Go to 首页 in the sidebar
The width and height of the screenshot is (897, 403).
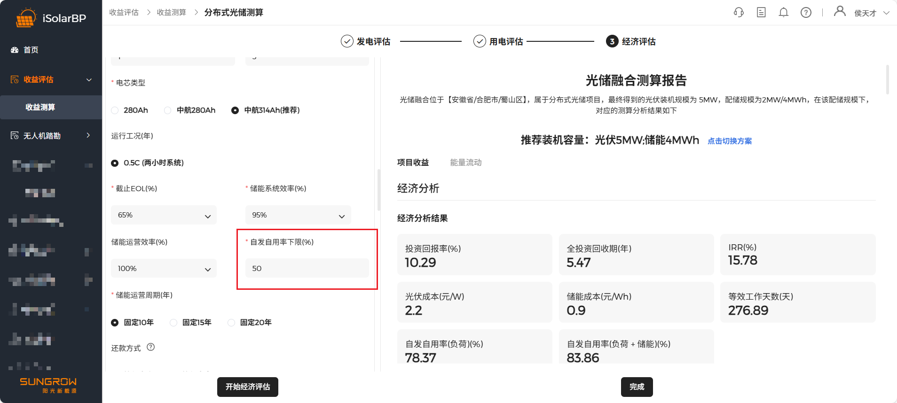point(31,50)
